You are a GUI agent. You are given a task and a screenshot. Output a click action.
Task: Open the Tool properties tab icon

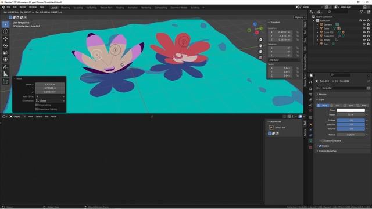click(310, 82)
